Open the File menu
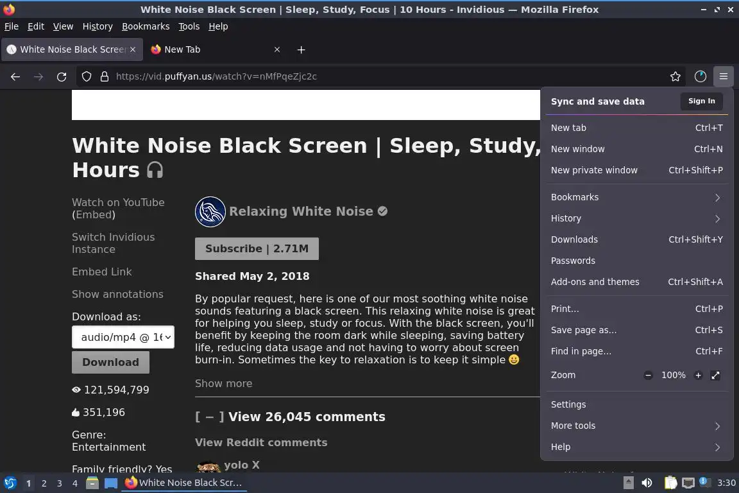The height and width of the screenshot is (493, 739). click(12, 26)
